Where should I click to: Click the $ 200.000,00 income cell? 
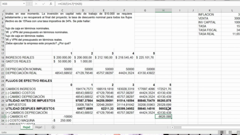point(62,57)
